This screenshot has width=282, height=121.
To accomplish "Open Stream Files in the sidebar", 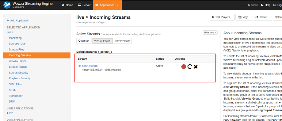I will tap(17, 49).
